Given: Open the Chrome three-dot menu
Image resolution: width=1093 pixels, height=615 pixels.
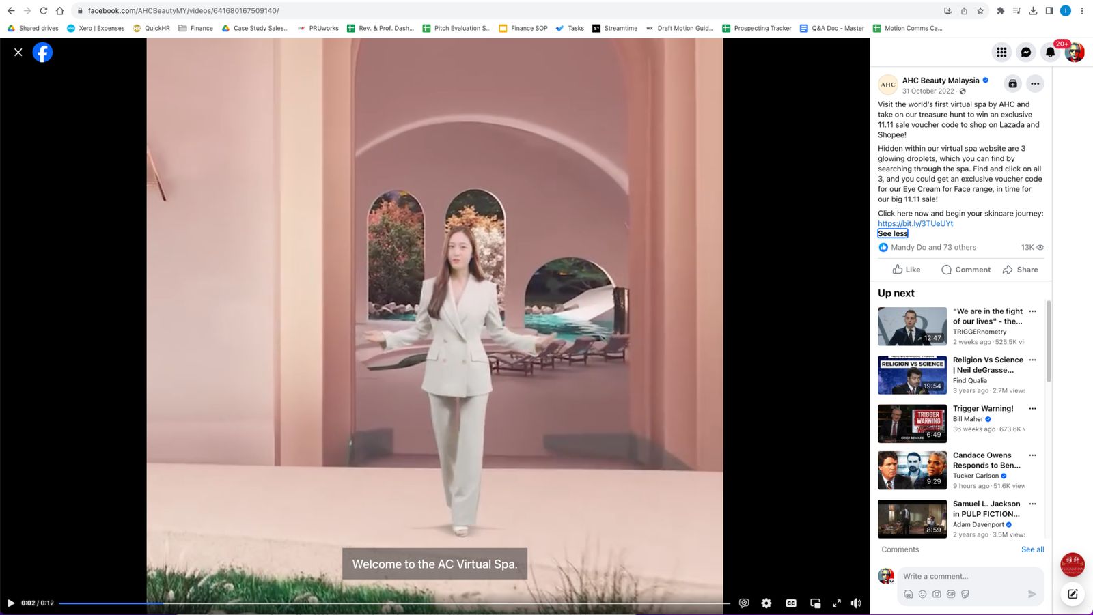Looking at the screenshot, I should point(1082,10).
